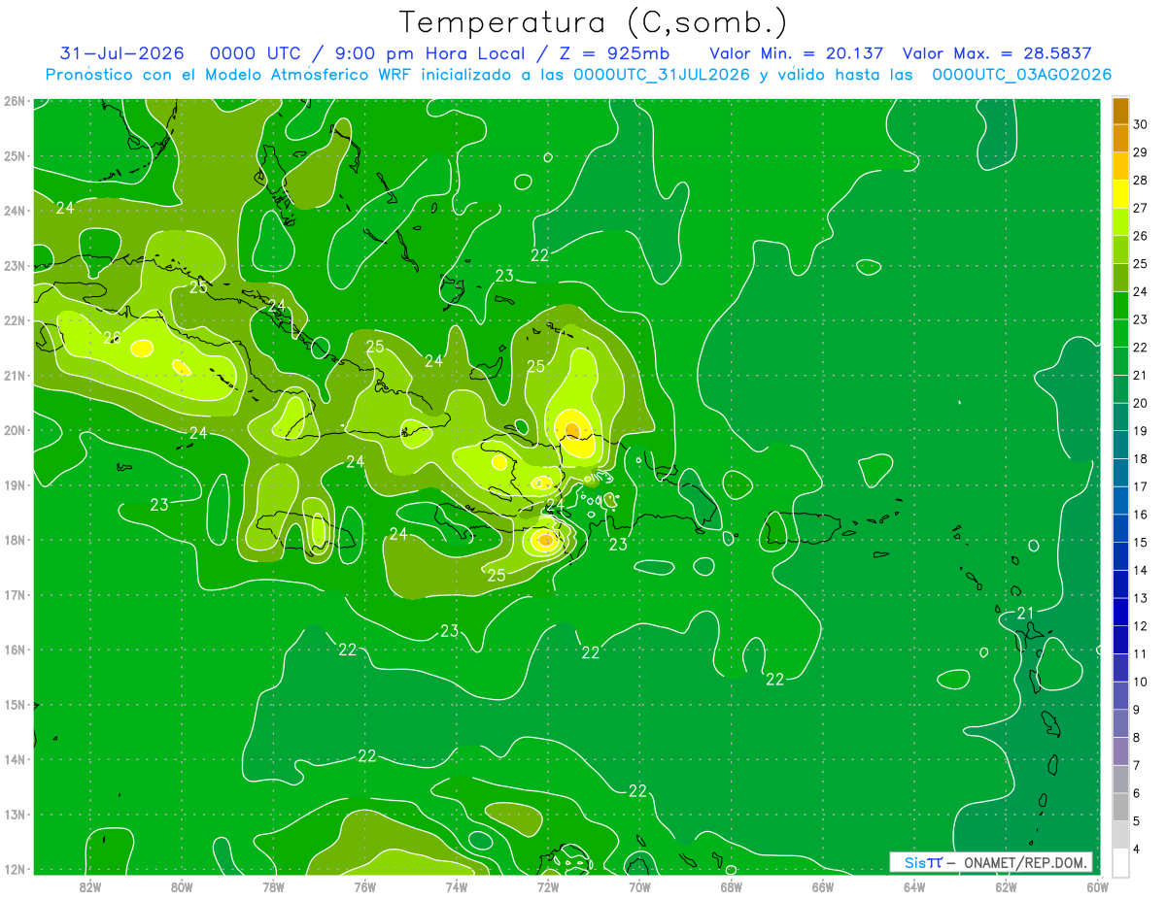Click the '62W' longitude label
This screenshot has width=1166, height=900.
1005,886
